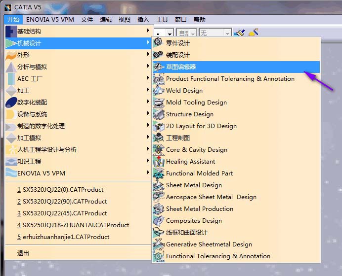This screenshot has height=276, width=342.
Task: Open recent file SX5320JQJ22(90).CATProduct
Action: (78, 202)
